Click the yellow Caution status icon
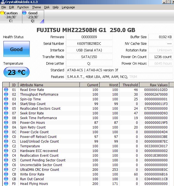 tap(2, 13)
